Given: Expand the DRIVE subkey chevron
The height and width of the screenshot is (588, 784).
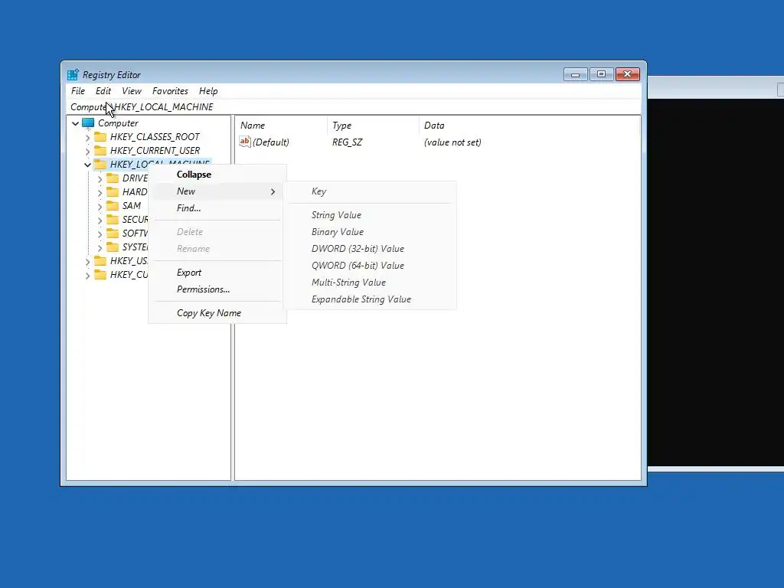Looking at the screenshot, I should point(100,178).
